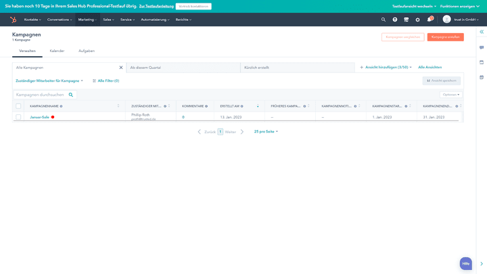
Task: Switch to the Kalender tab
Action: pos(57,51)
